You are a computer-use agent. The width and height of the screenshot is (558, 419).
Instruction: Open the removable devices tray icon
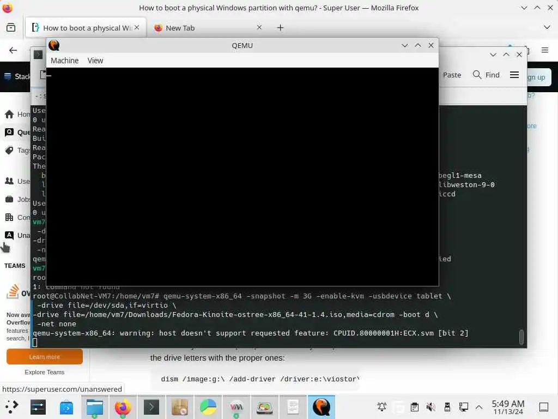pyautogui.click(x=447, y=407)
